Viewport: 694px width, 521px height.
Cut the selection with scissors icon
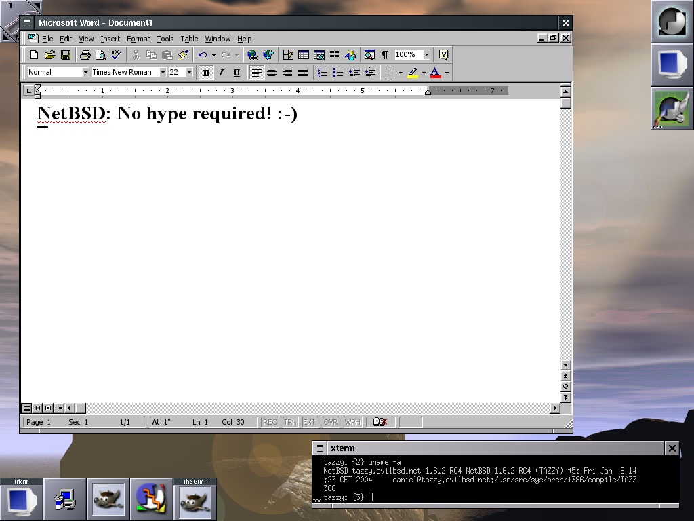point(136,55)
